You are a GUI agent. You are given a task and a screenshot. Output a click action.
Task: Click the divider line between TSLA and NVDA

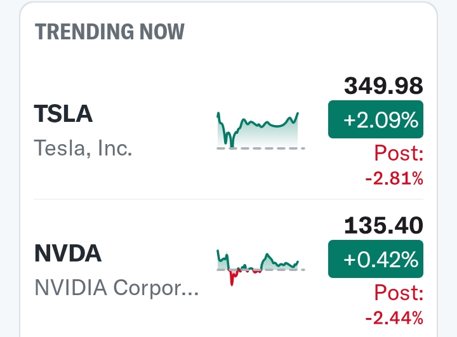click(228, 199)
